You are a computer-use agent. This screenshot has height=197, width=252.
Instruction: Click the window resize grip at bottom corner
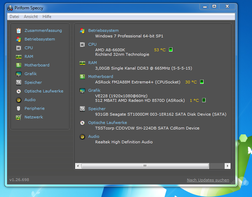(x=233, y=182)
